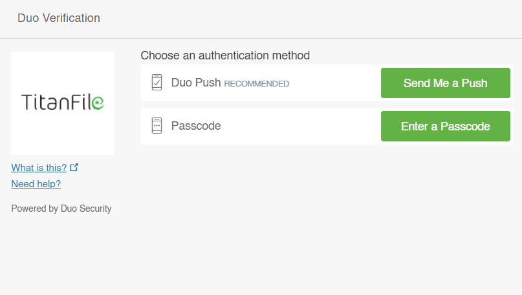Click the Duo Push phone checkmark icon
The height and width of the screenshot is (295, 522).
tap(157, 83)
